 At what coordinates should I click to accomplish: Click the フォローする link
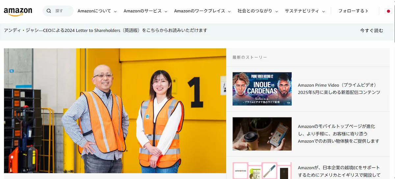pos(351,11)
